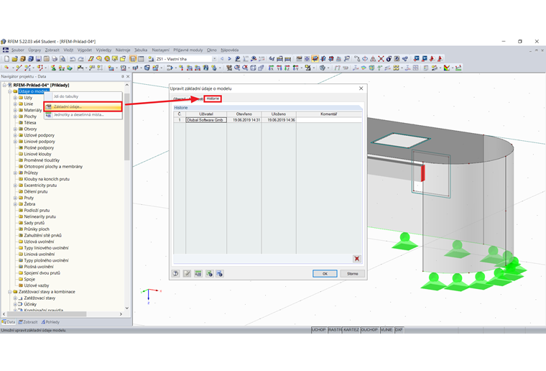Click the Save diskette icon in toolbar
Image resolution: width=546 pixels, height=371 pixels.
[38, 59]
